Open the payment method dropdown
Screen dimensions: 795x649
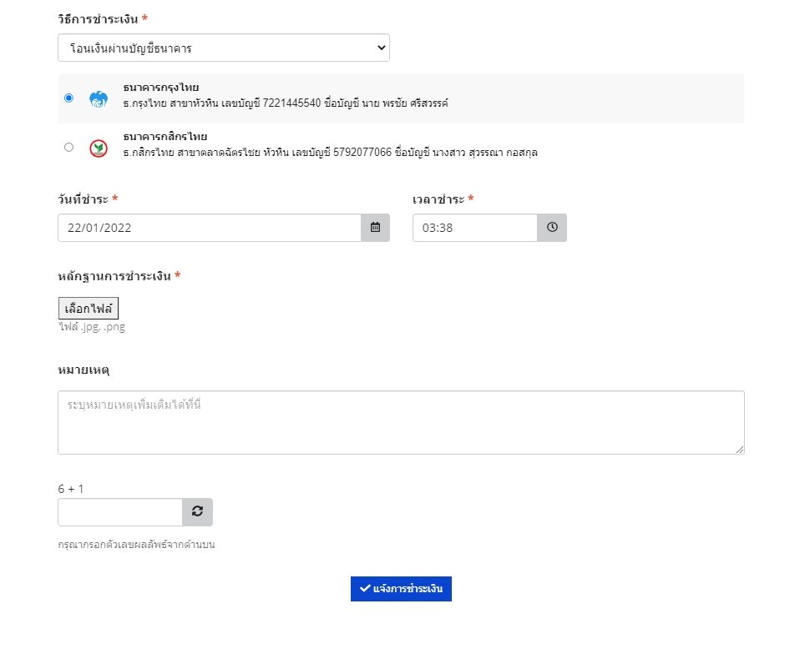pyautogui.click(x=223, y=48)
